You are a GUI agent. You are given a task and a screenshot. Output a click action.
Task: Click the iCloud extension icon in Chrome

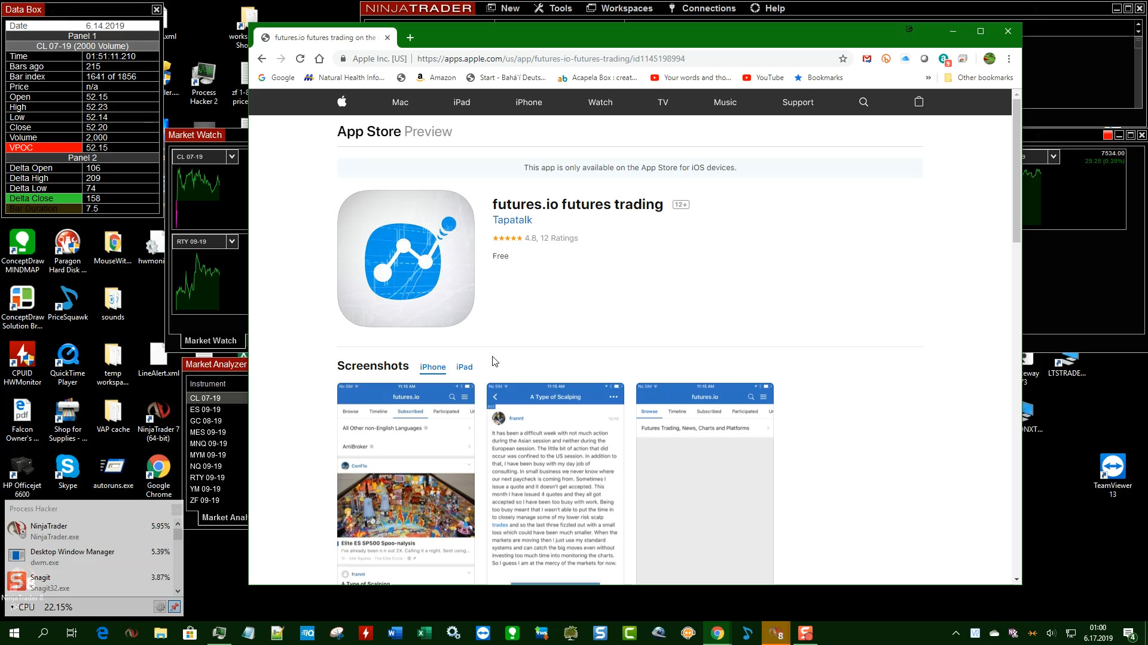[905, 59]
